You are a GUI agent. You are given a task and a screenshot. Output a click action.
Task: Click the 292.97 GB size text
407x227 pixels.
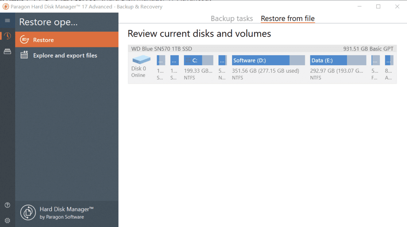[x=336, y=71]
